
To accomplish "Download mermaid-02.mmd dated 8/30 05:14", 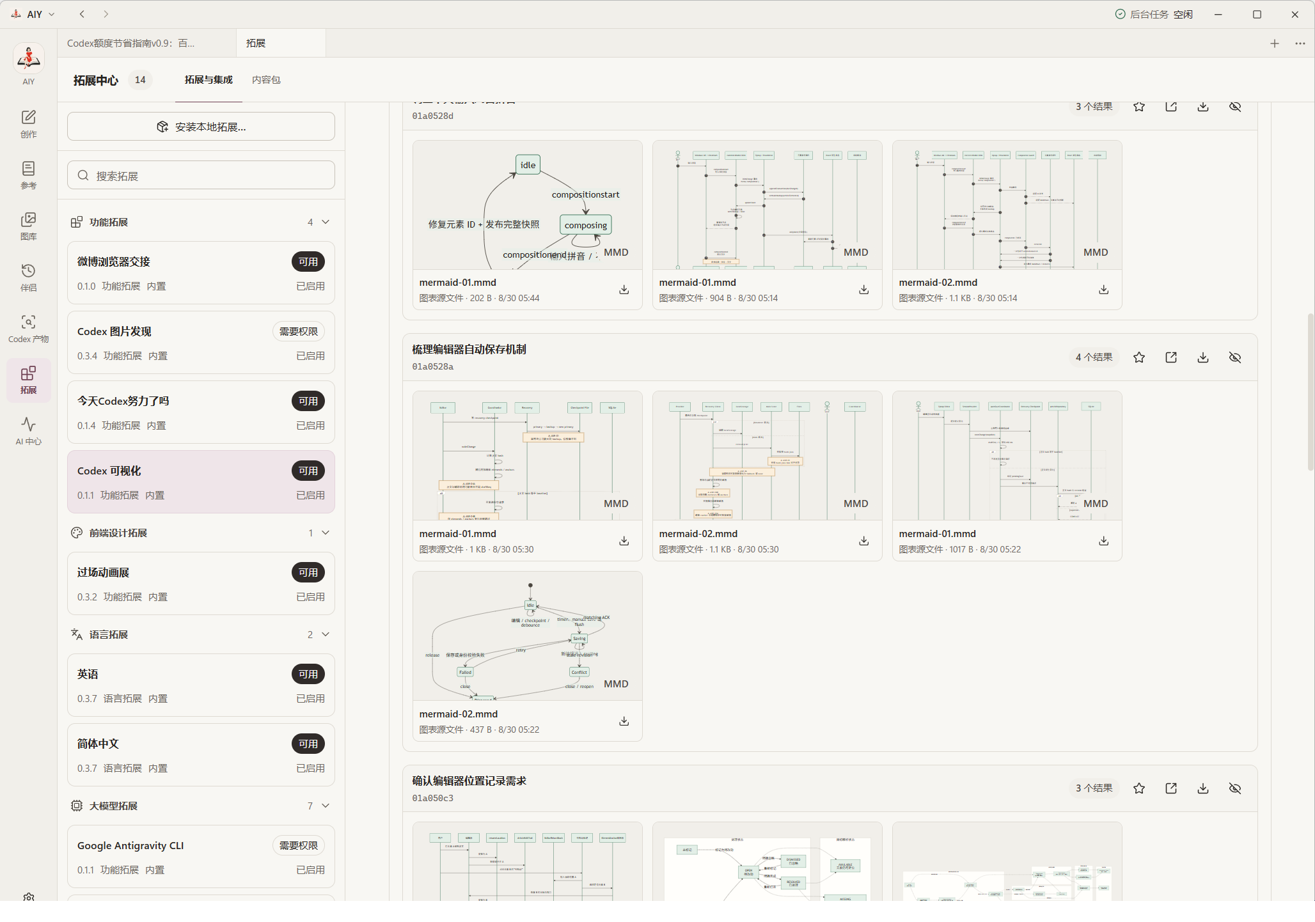I will 1104,290.
